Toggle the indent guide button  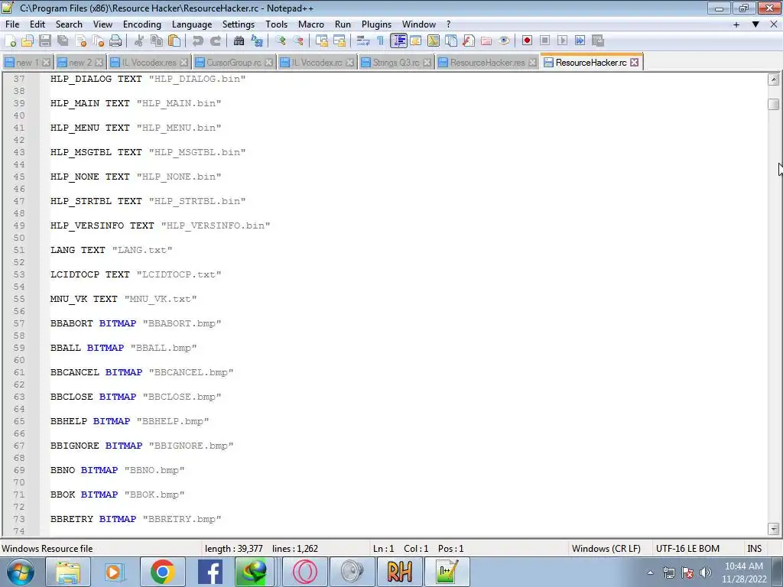click(x=398, y=41)
